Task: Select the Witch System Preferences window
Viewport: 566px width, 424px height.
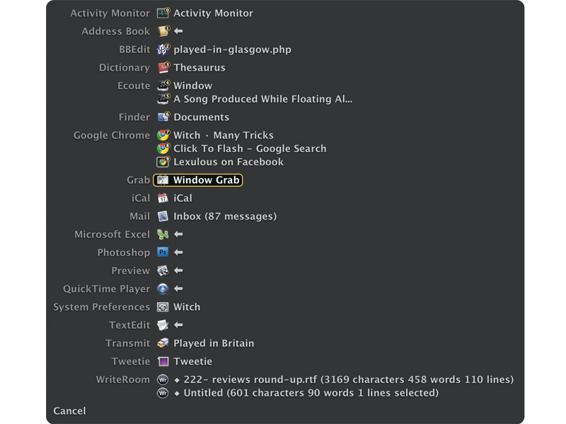Action: (x=187, y=307)
